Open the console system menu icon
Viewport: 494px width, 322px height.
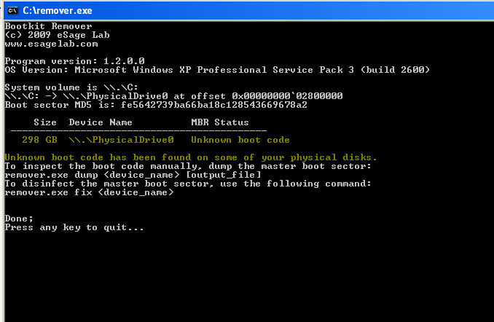click(x=12, y=11)
